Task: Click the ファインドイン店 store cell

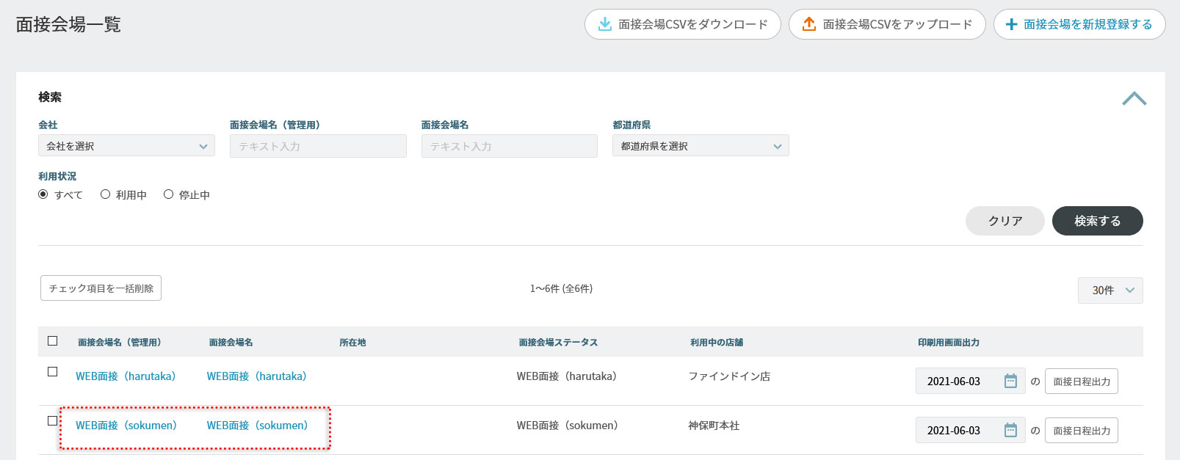Action: (x=729, y=376)
